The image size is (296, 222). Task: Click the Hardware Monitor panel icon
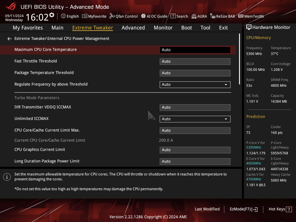(249, 27)
